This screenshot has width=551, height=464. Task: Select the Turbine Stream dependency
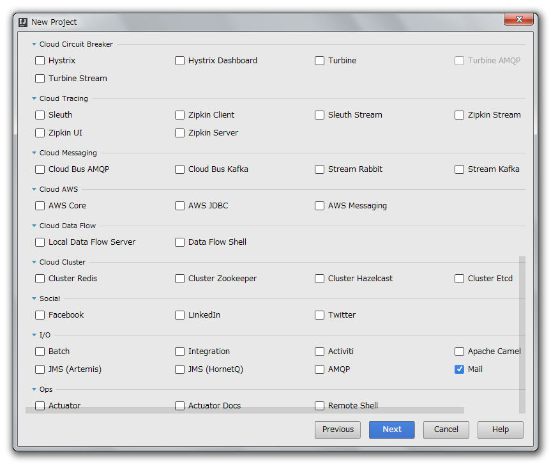point(40,79)
